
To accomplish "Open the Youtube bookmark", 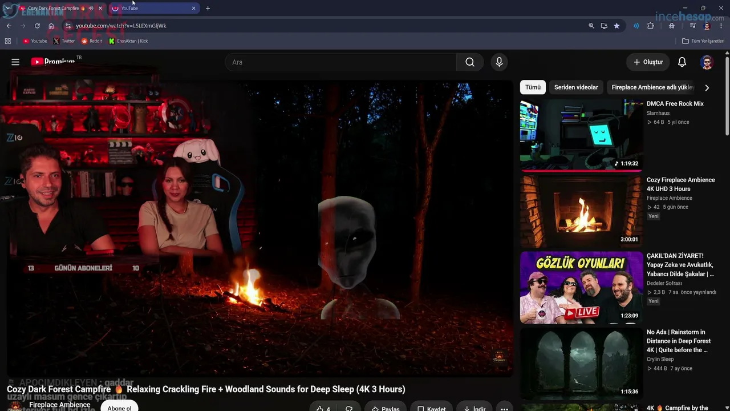I will tap(35, 41).
